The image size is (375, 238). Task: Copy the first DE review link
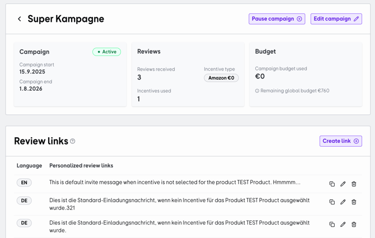tap(332, 202)
